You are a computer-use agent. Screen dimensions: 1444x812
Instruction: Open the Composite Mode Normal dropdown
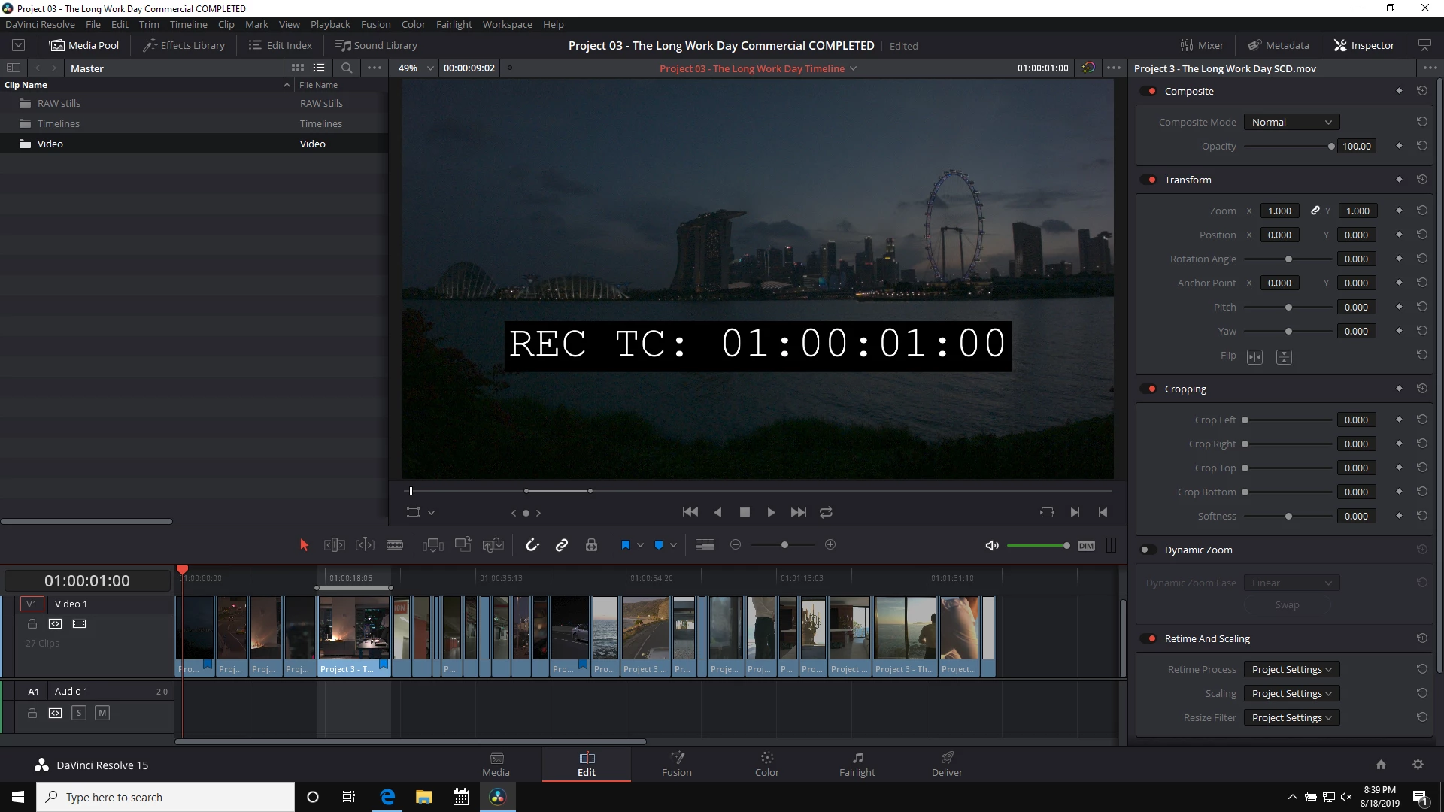(1291, 122)
